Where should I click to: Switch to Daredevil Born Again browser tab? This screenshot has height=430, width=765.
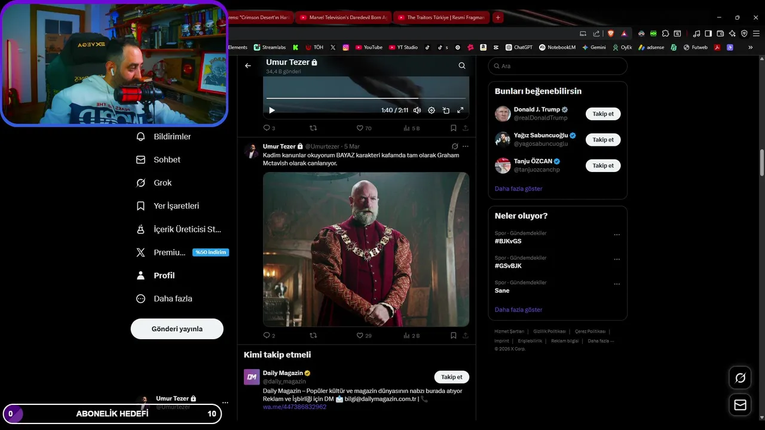pyautogui.click(x=343, y=17)
